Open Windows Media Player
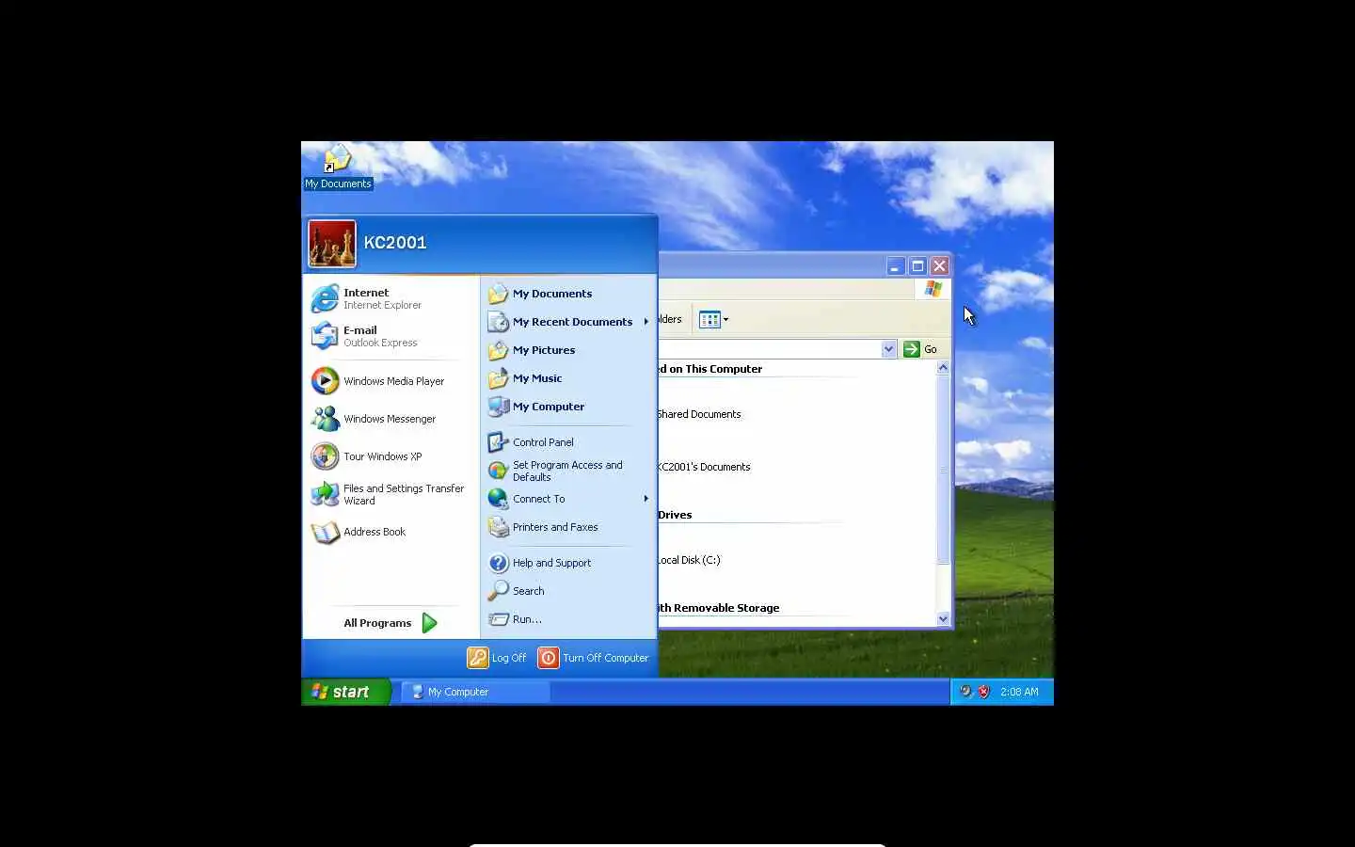This screenshot has width=1355, height=847. pos(391,381)
